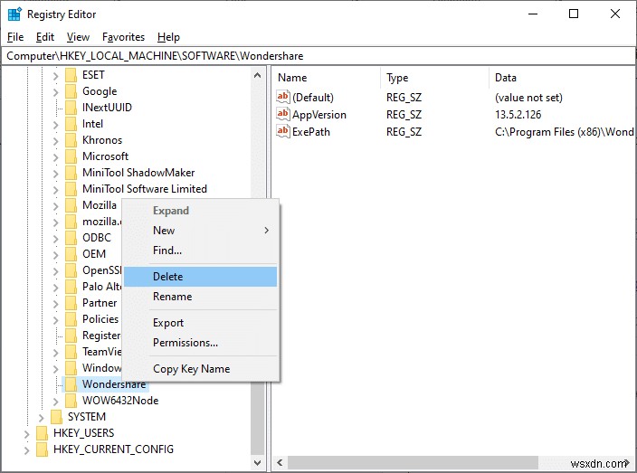Expand the HKEY_USERS hive
Viewport: 637px width, 473px height.
click(x=26, y=433)
